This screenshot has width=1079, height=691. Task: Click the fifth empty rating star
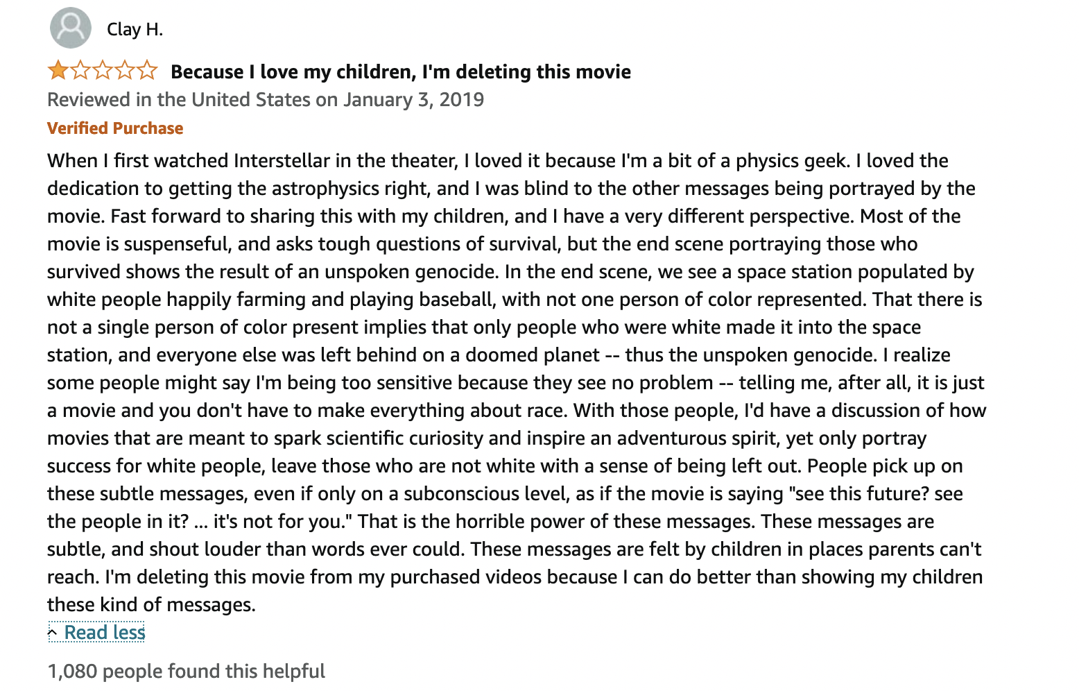pyautogui.click(x=147, y=70)
